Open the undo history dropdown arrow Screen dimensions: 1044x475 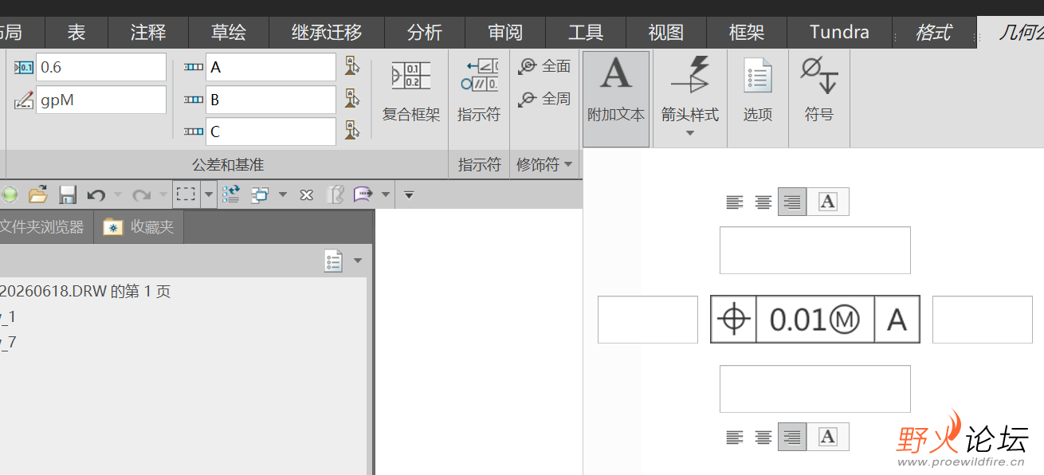tap(118, 194)
